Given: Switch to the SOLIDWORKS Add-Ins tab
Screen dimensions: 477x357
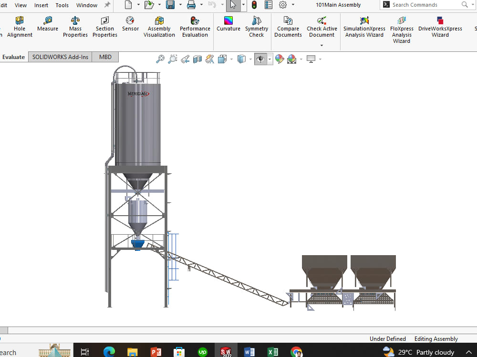Looking at the screenshot, I should click(x=60, y=57).
